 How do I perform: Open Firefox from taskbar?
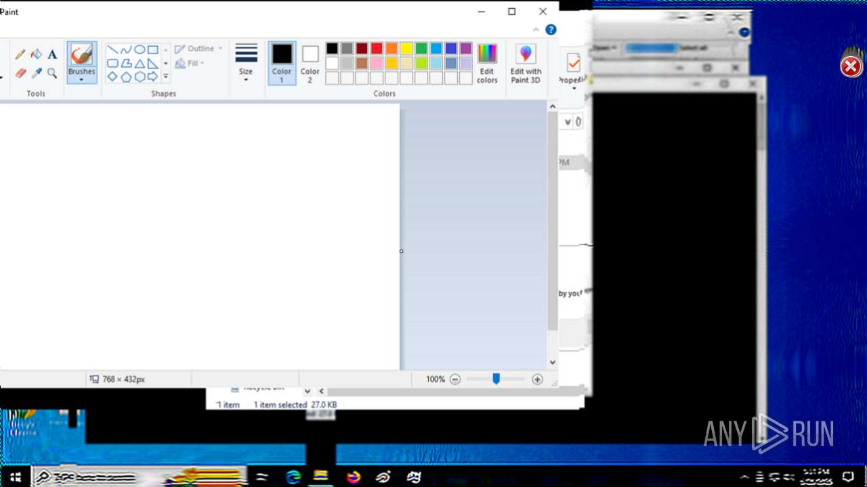pyautogui.click(x=353, y=477)
